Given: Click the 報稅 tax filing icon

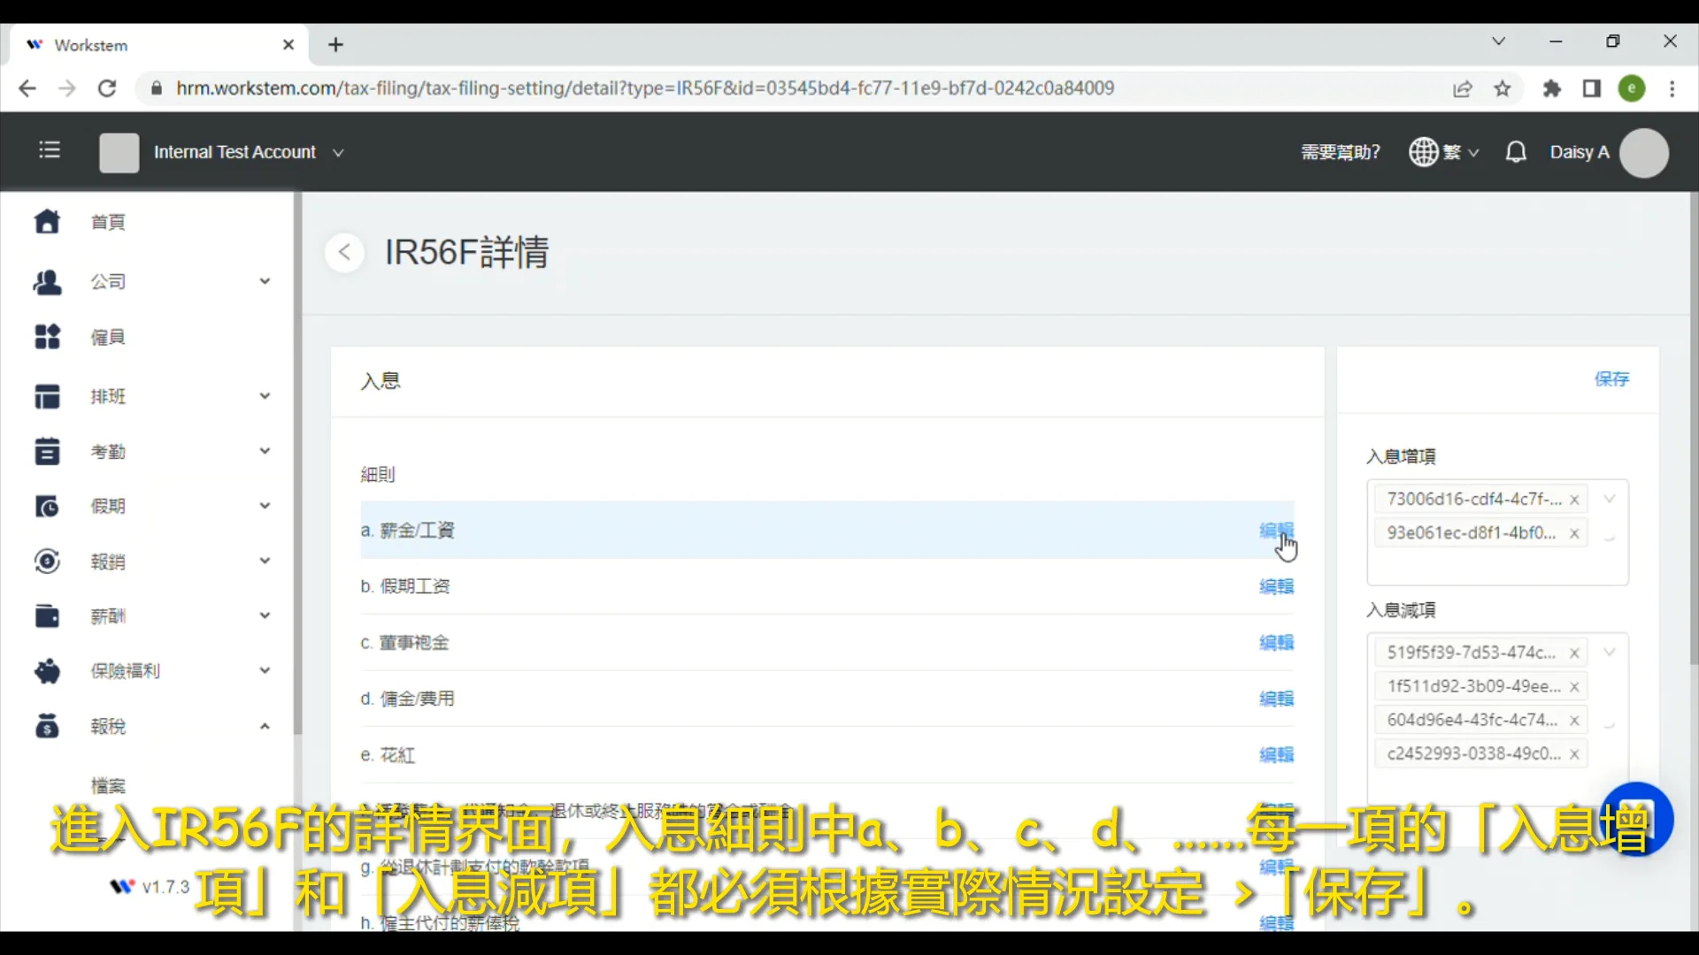Looking at the screenshot, I should pos(47,726).
